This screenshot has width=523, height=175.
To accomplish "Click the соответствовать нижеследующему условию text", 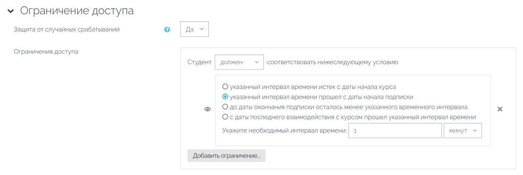I will [x=333, y=63].
